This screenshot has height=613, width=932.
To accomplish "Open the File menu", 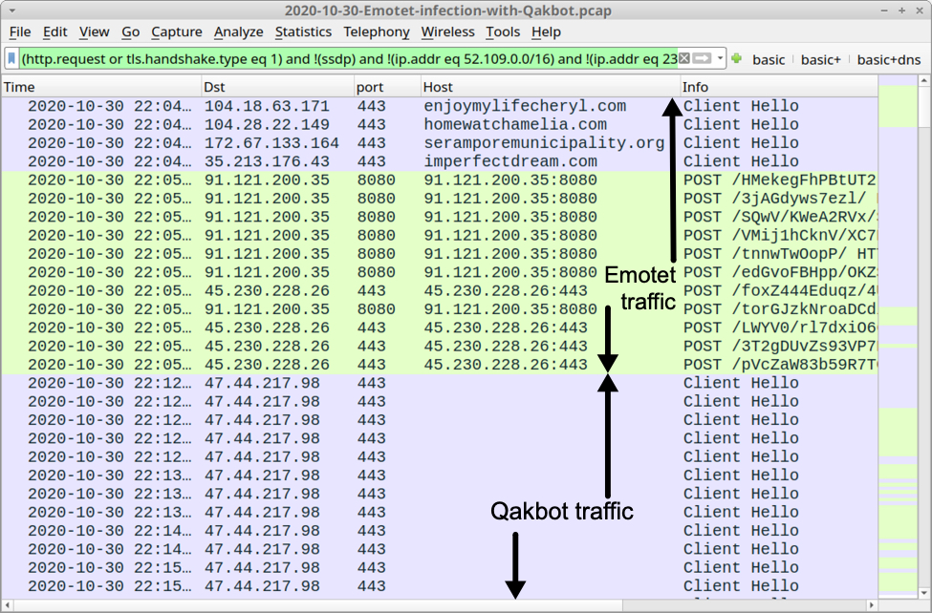I will pyautogui.click(x=20, y=32).
